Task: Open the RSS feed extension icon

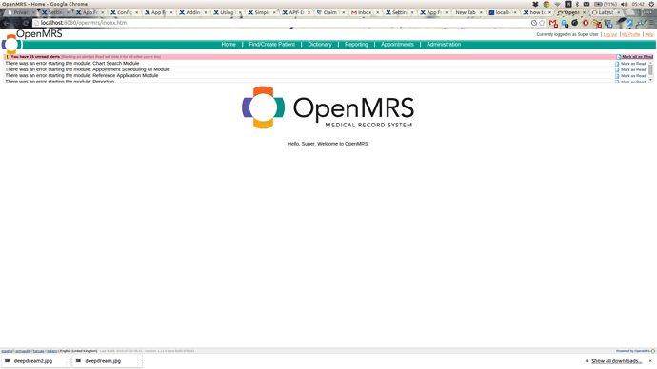Action: 598,24
